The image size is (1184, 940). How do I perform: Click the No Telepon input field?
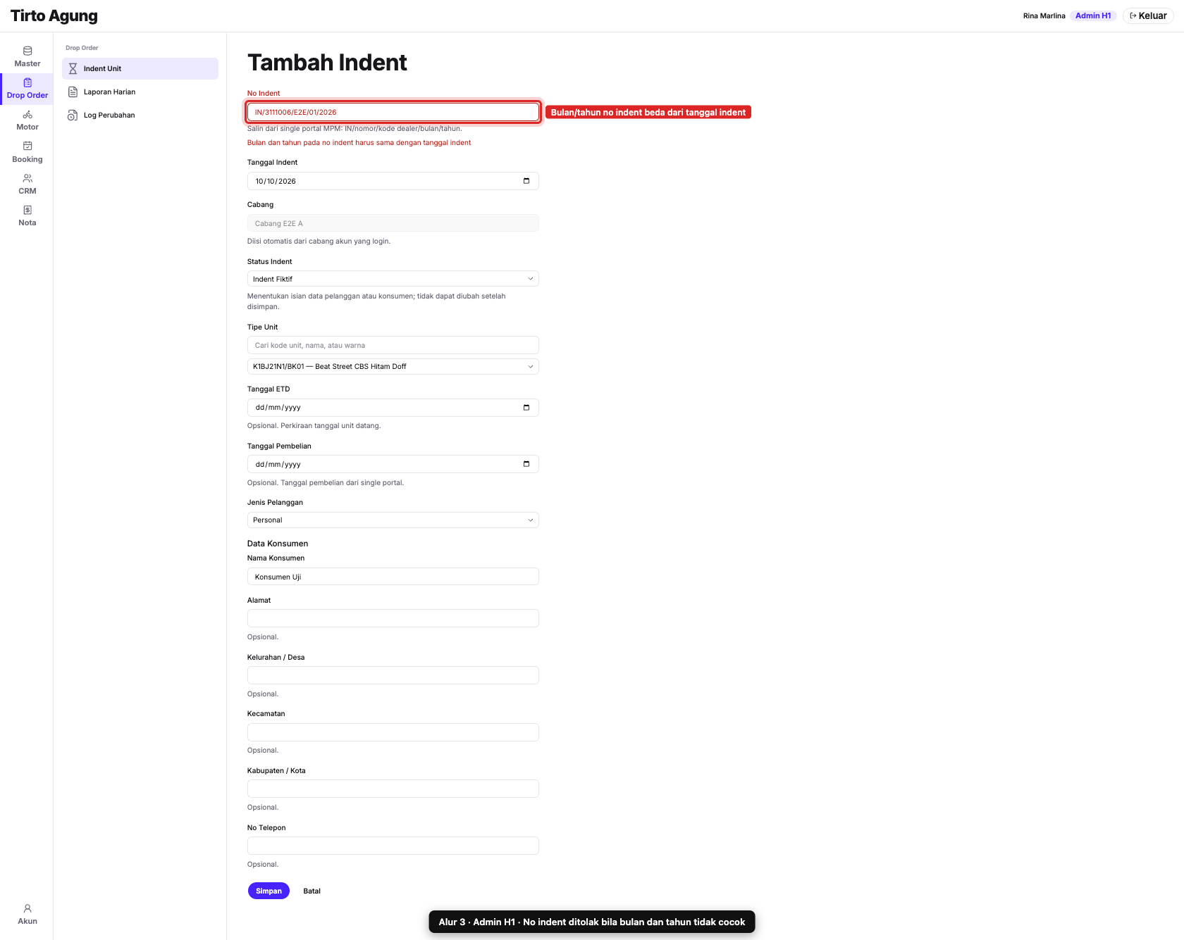coord(393,846)
